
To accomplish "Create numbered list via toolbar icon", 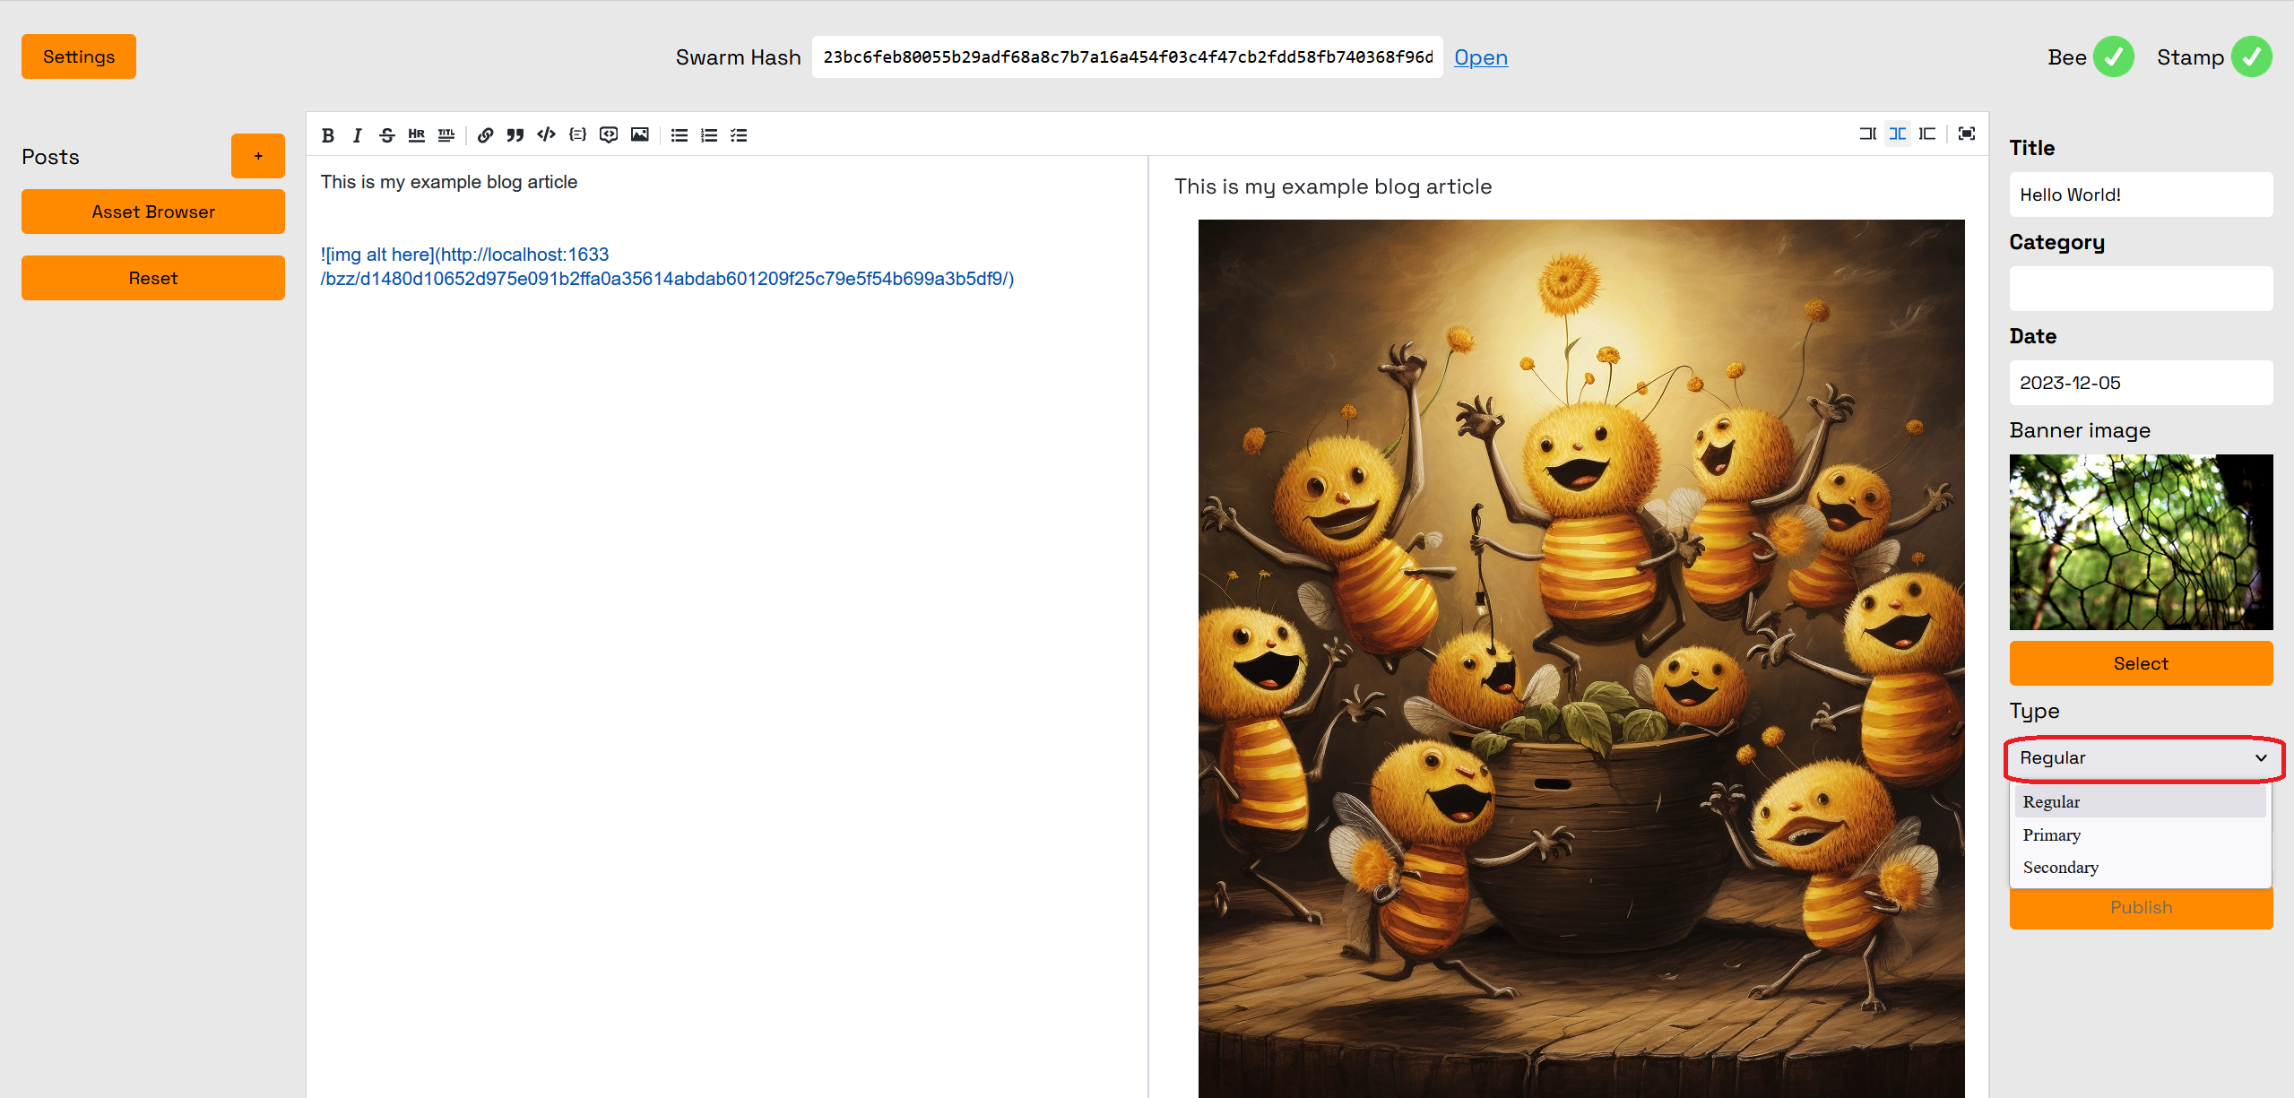I will click(709, 135).
